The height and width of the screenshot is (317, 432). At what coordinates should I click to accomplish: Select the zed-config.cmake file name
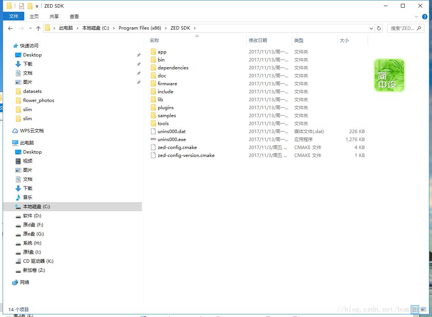[177, 148]
